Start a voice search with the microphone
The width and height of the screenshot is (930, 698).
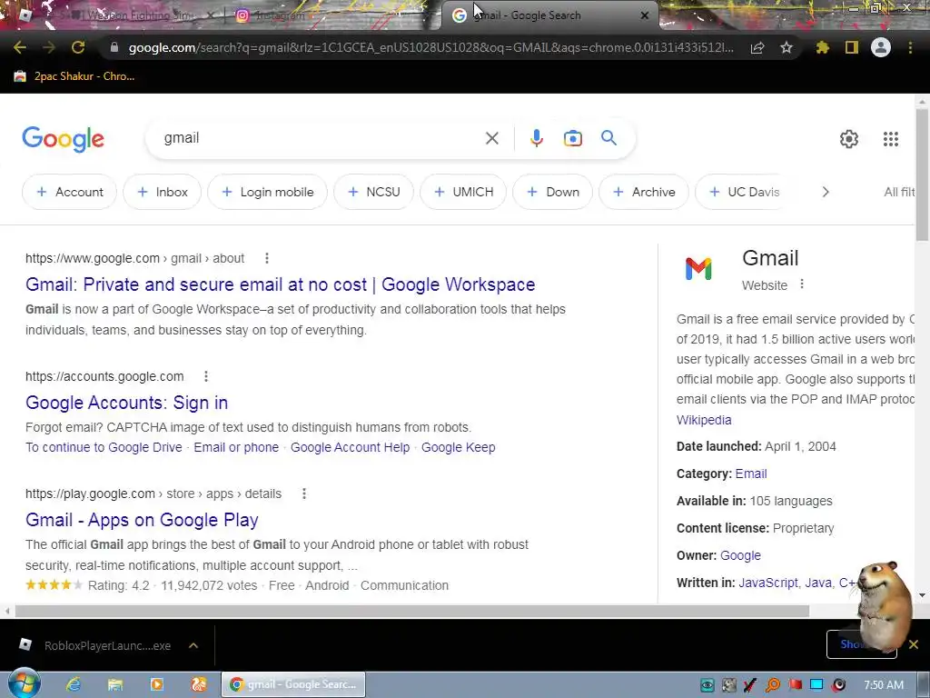click(536, 138)
